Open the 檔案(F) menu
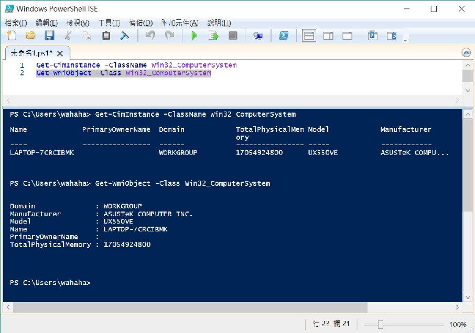This screenshot has width=475, height=333. (16, 23)
